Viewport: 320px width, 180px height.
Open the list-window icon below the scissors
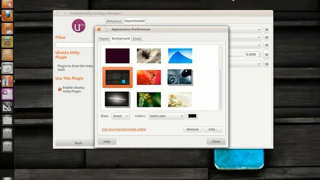(7, 120)
